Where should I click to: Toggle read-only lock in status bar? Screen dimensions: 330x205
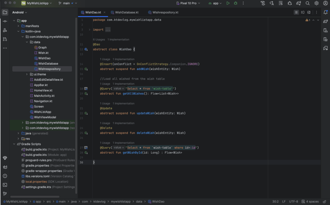click(x=325, y=202)
